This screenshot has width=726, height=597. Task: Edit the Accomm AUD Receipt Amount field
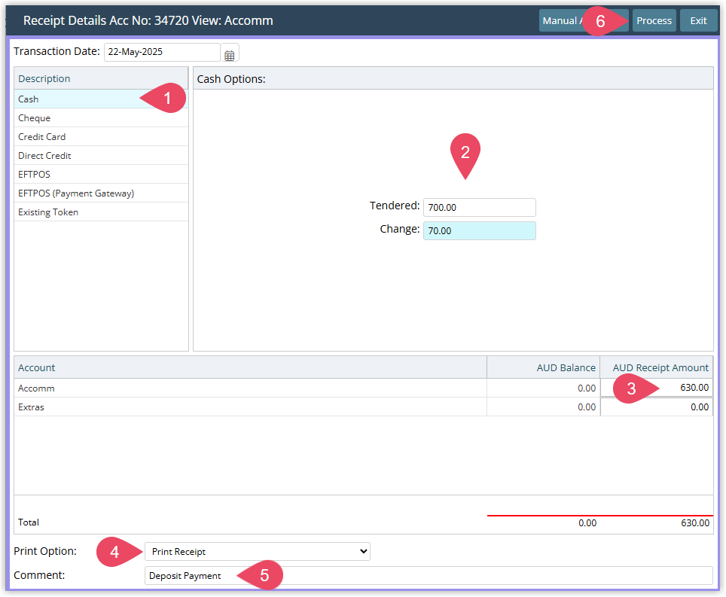click(x=657, y=388)
